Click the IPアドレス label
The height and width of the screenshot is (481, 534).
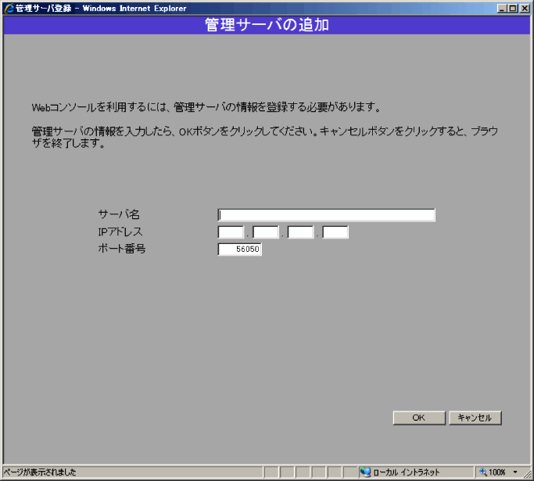tap(120, 232)
